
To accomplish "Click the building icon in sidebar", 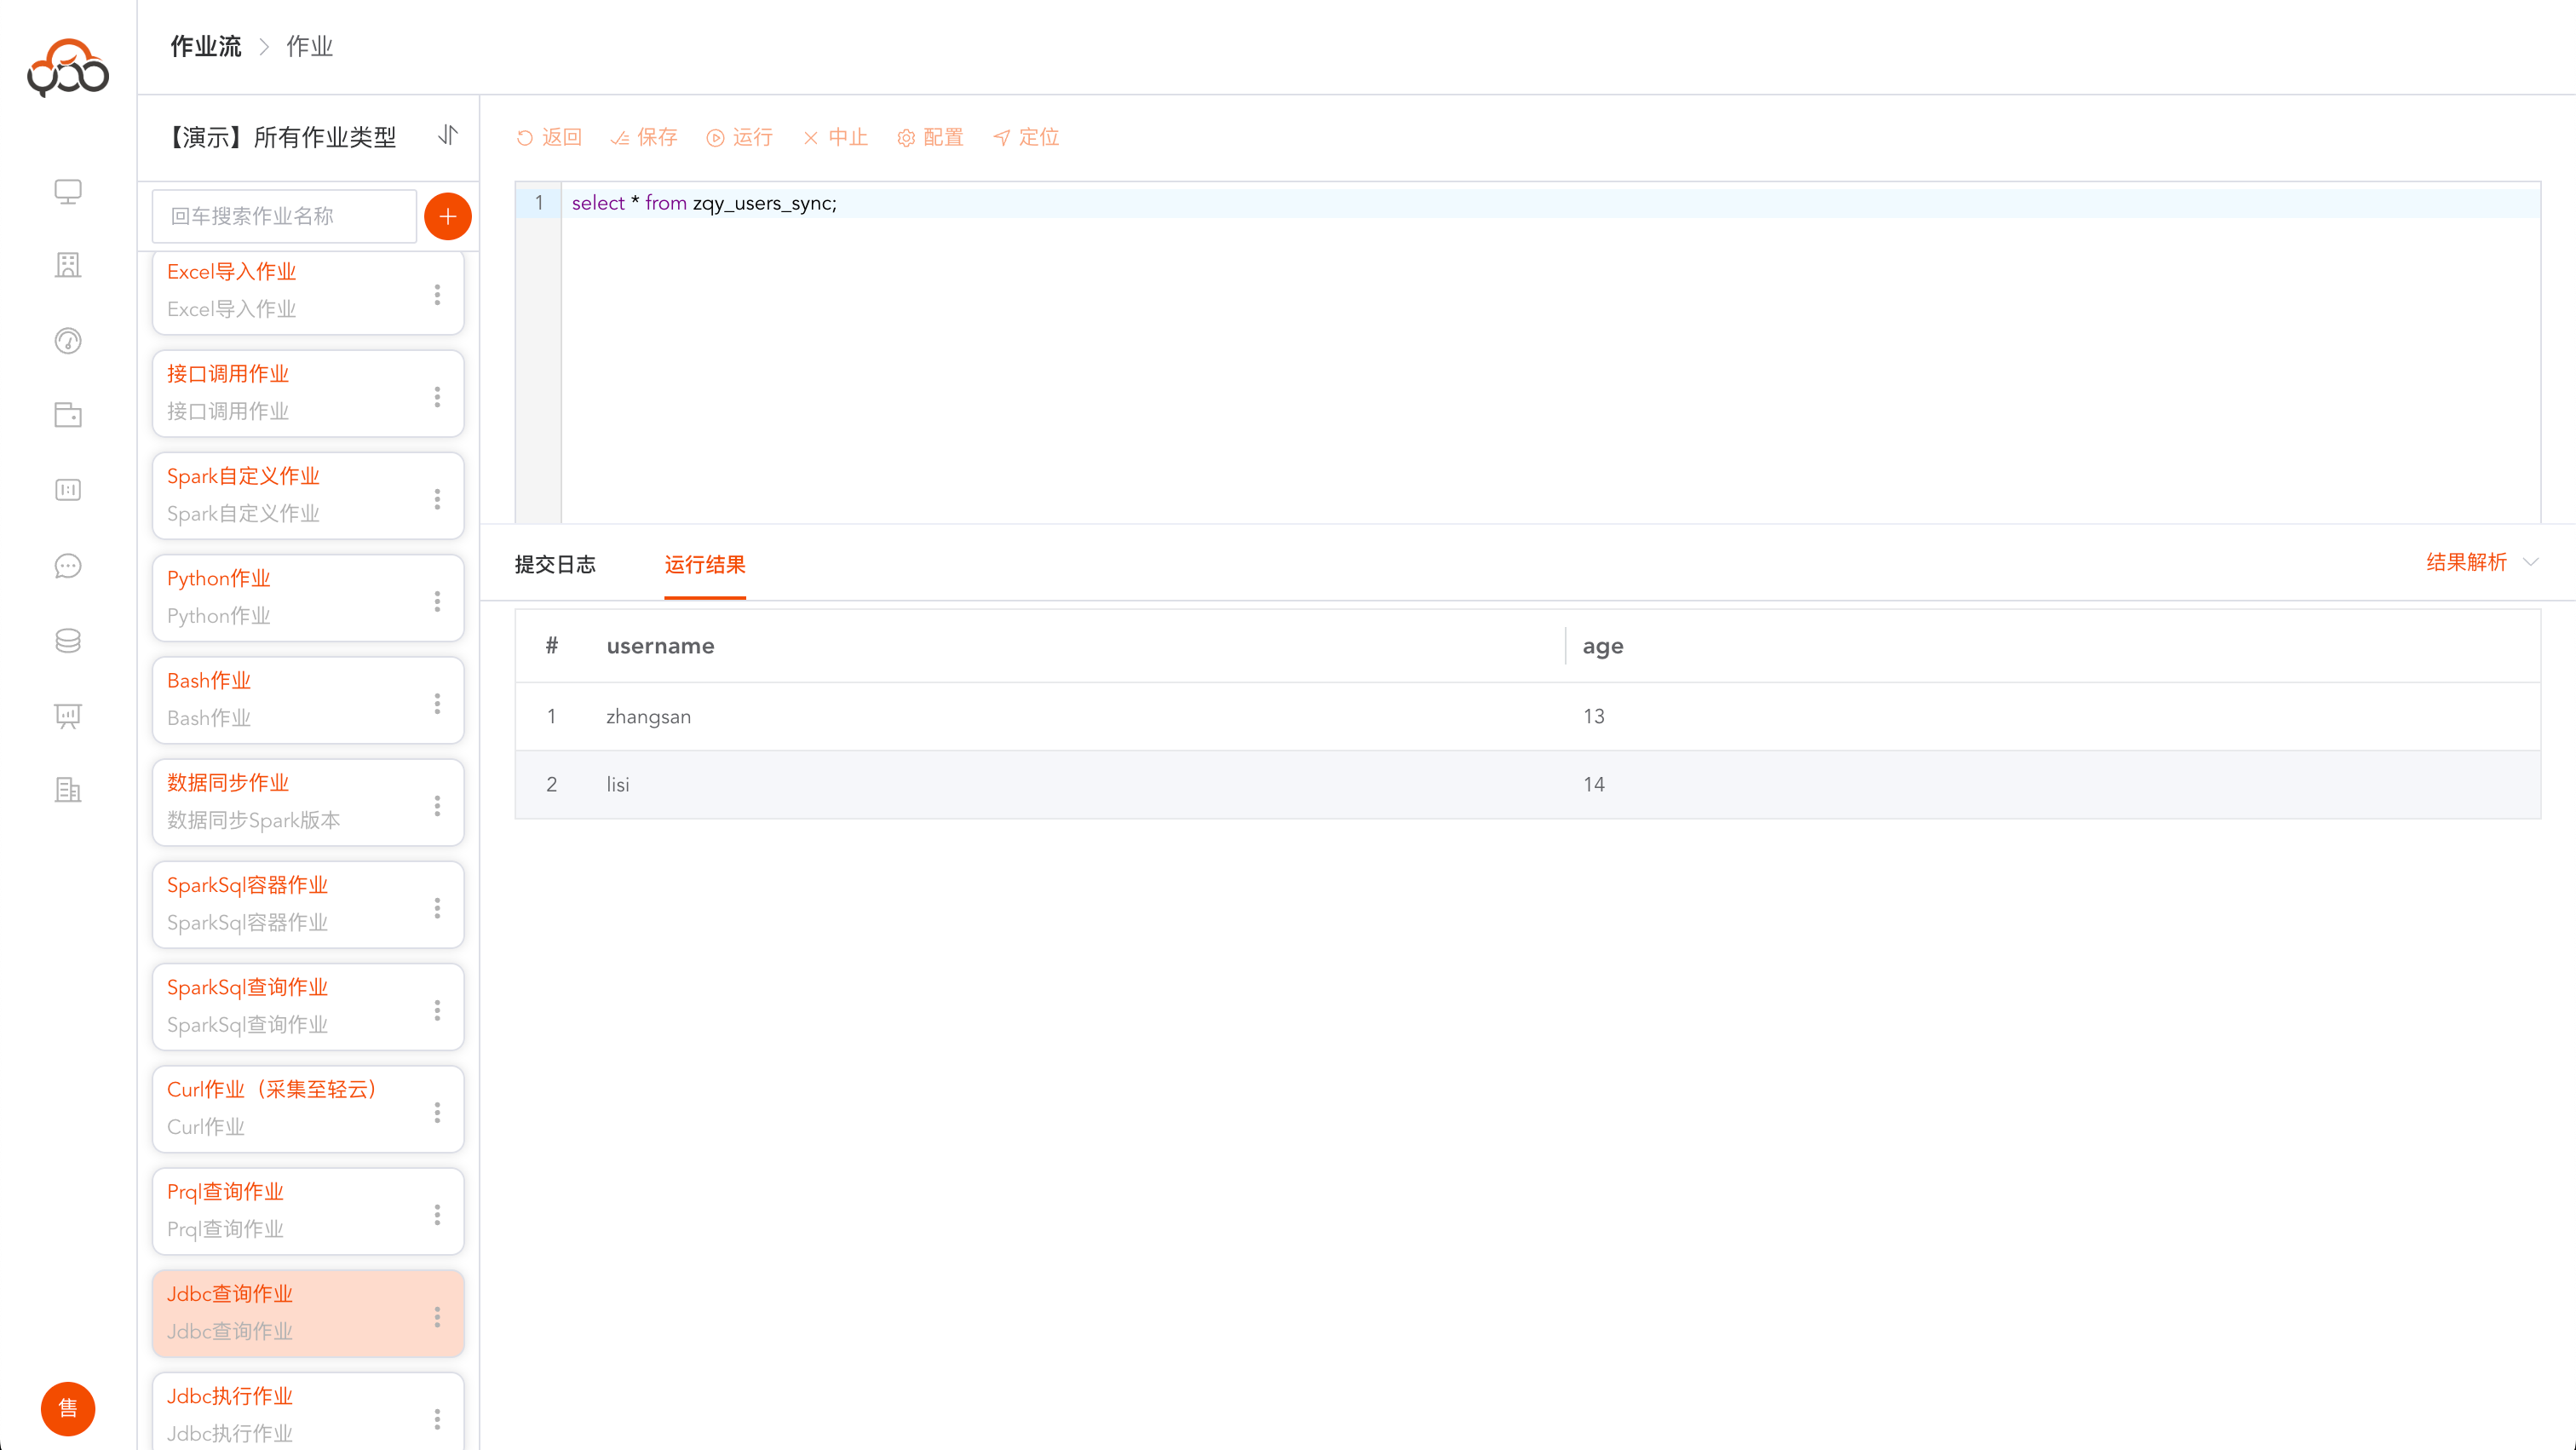I will (x=67, y=265).
